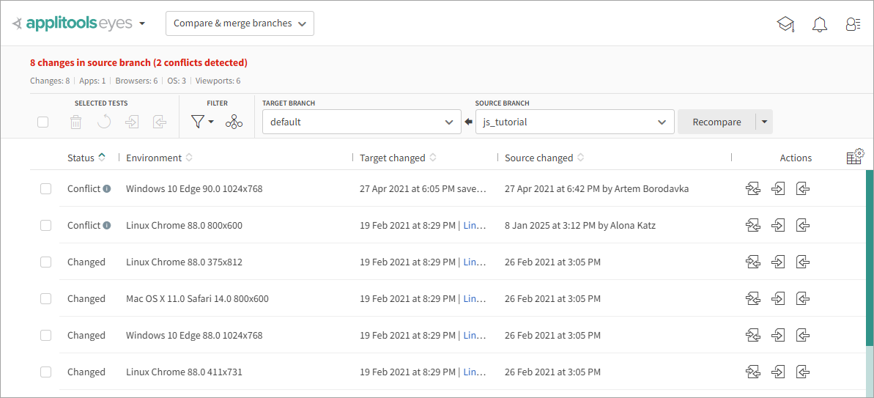Click the vertical scrollbar on the table
The image size is (874, 398).
click(870, 257)
